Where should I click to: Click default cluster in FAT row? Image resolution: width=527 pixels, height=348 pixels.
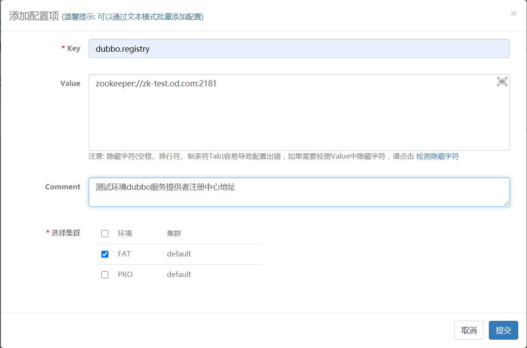click(x=179, y=254)
